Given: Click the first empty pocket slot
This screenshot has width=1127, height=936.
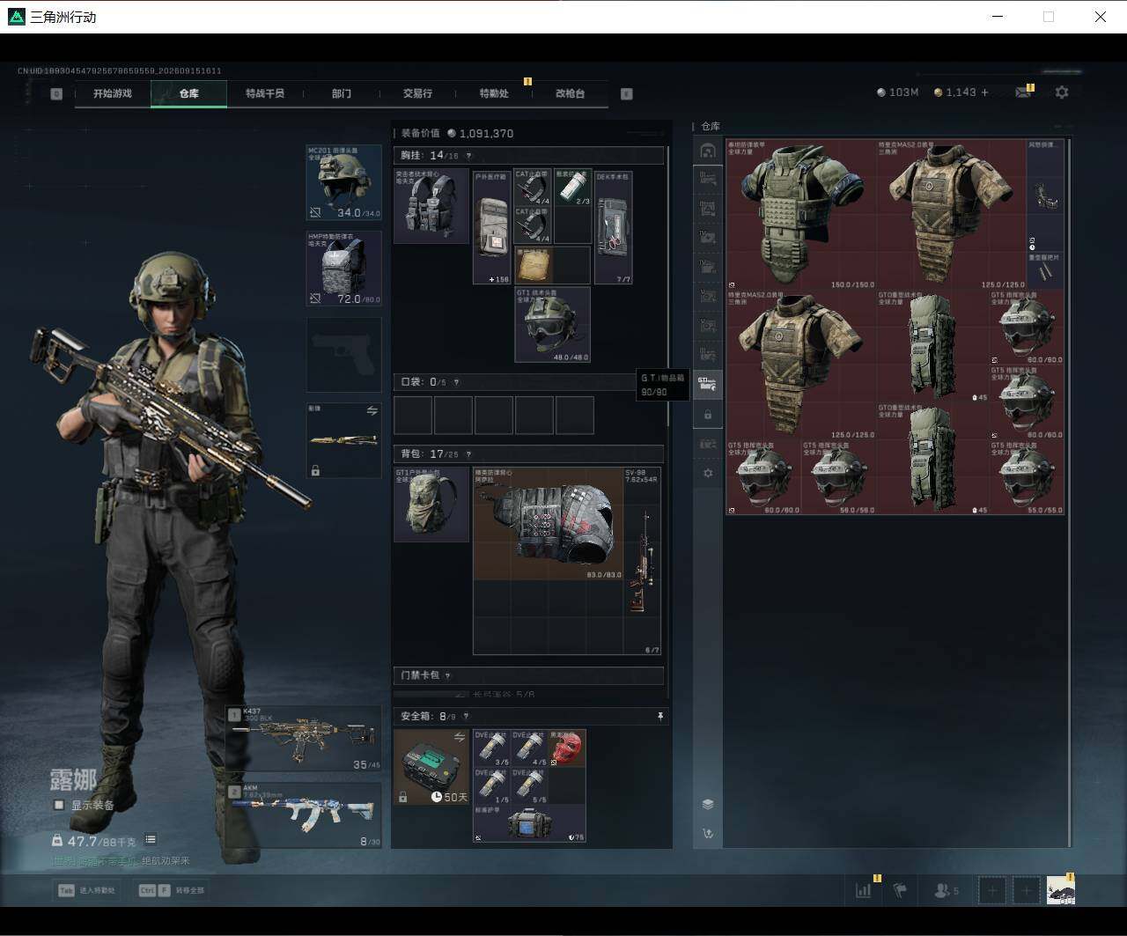Looking at the screenshot, I should click(x=413, y=415).
